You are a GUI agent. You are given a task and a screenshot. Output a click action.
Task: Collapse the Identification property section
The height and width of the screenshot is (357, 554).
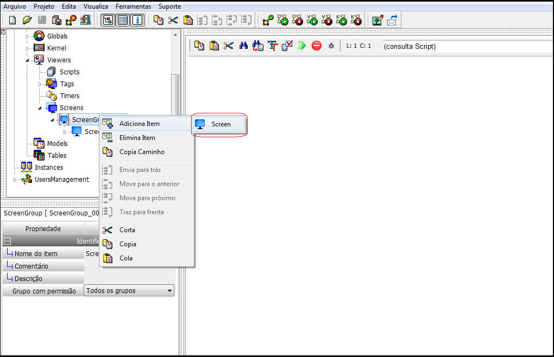(8, 241)
